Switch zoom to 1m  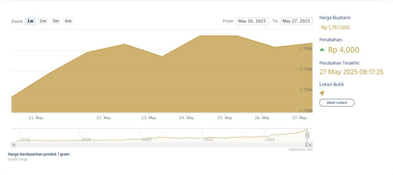43,21
